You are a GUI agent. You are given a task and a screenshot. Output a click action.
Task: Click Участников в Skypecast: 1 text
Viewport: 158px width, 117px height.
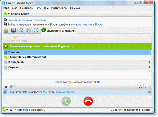30,110
